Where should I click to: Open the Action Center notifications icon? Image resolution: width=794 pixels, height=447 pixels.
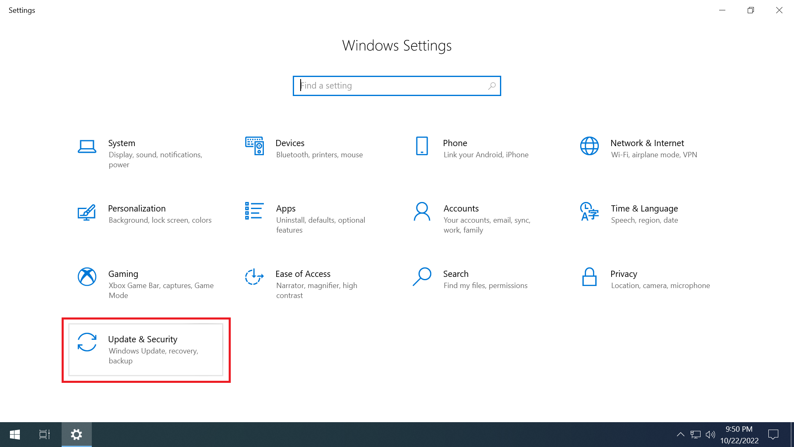773,435
